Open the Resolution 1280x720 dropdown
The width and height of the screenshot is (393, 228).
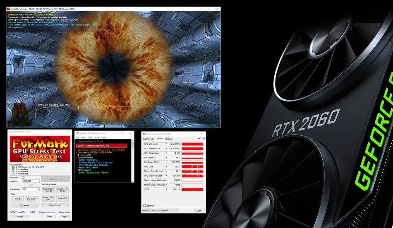[31, 181]
